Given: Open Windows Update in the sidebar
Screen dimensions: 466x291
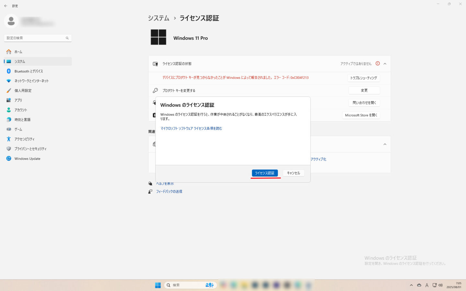Looking at the screenshot, I should tap(38, 158).
